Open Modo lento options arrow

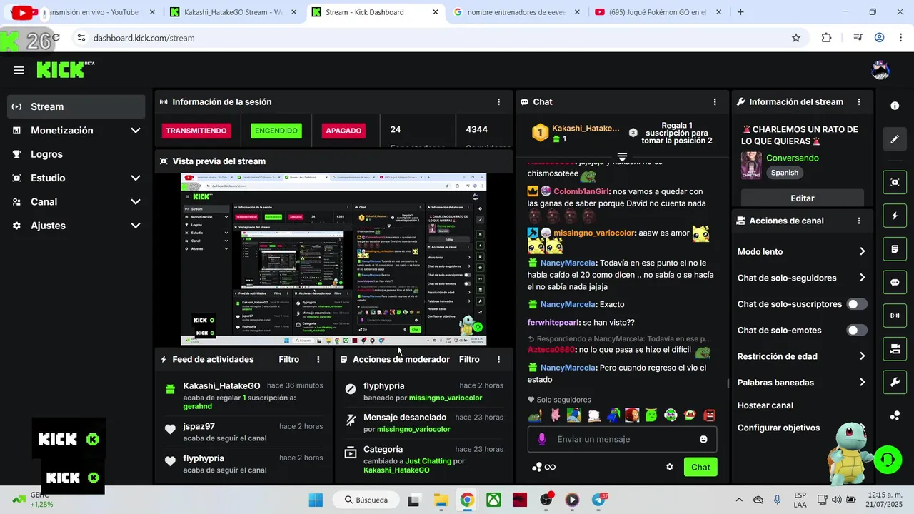[862, 251]
